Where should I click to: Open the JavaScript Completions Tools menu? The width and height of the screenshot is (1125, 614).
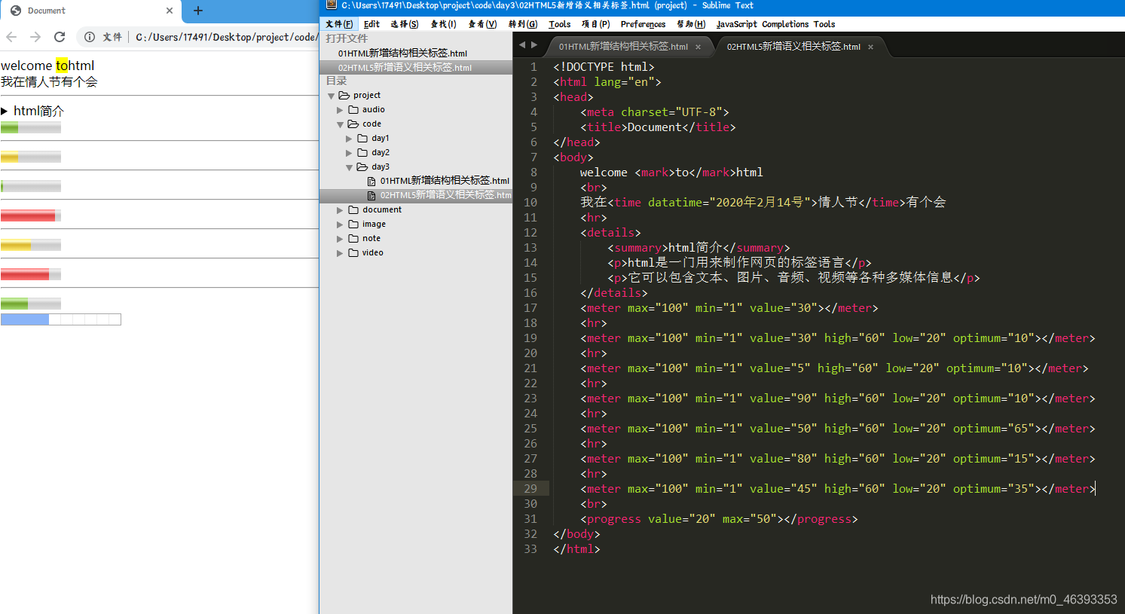(x=776, y=24)
